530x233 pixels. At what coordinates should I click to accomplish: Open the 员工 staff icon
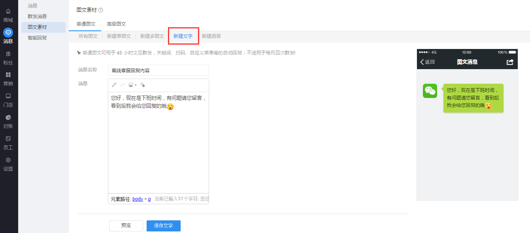point(8,139)
